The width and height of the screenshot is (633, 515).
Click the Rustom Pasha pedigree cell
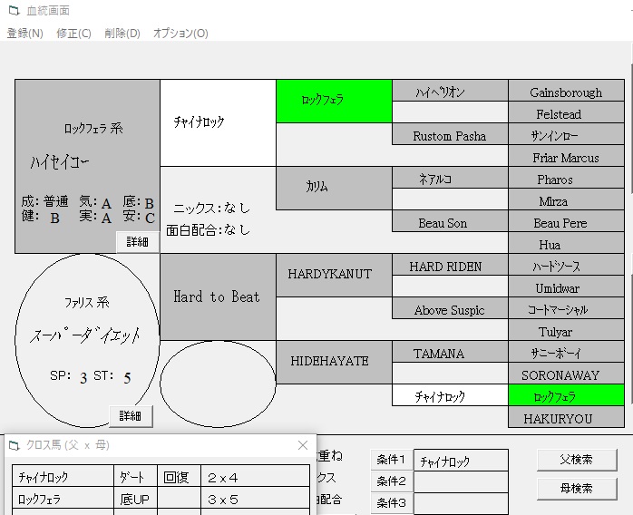coord(450,134)
